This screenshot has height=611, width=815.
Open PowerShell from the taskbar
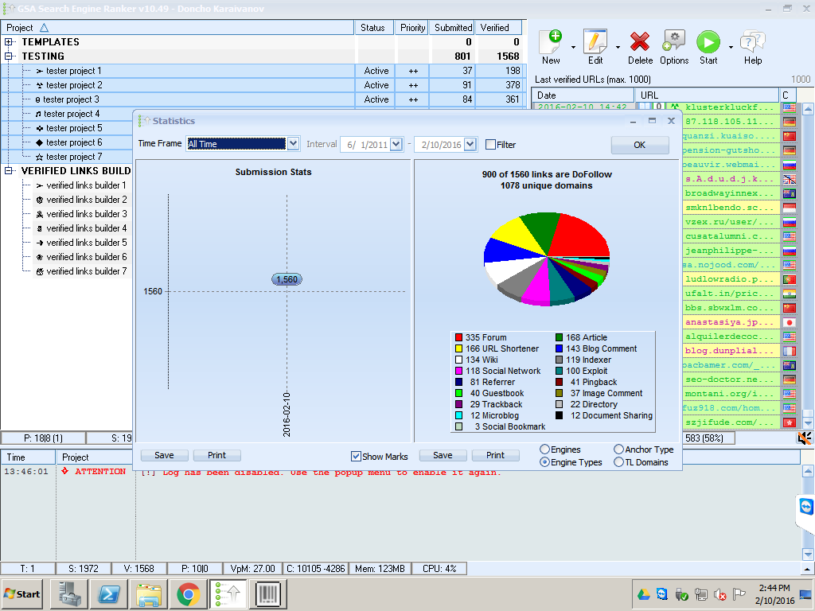pos(108,594)
